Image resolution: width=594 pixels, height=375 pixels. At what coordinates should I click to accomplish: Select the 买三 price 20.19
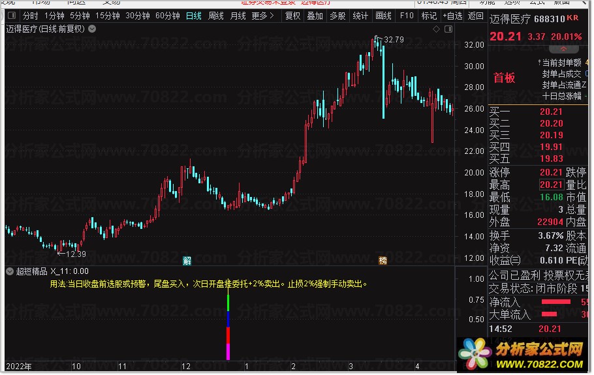coord(551,135)
